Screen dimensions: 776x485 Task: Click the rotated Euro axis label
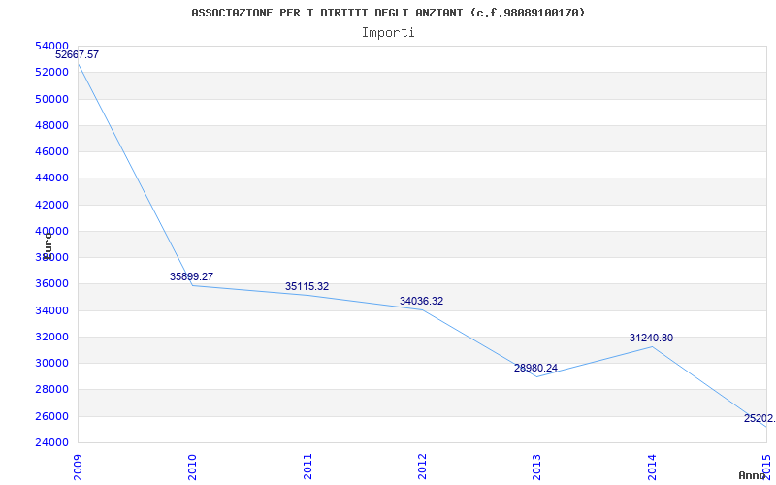coord(48,246)
